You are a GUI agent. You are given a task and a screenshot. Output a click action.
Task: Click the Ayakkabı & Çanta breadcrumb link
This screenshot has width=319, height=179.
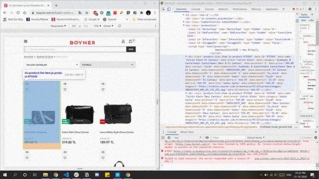pyautogui.click(x=45, y=57)
